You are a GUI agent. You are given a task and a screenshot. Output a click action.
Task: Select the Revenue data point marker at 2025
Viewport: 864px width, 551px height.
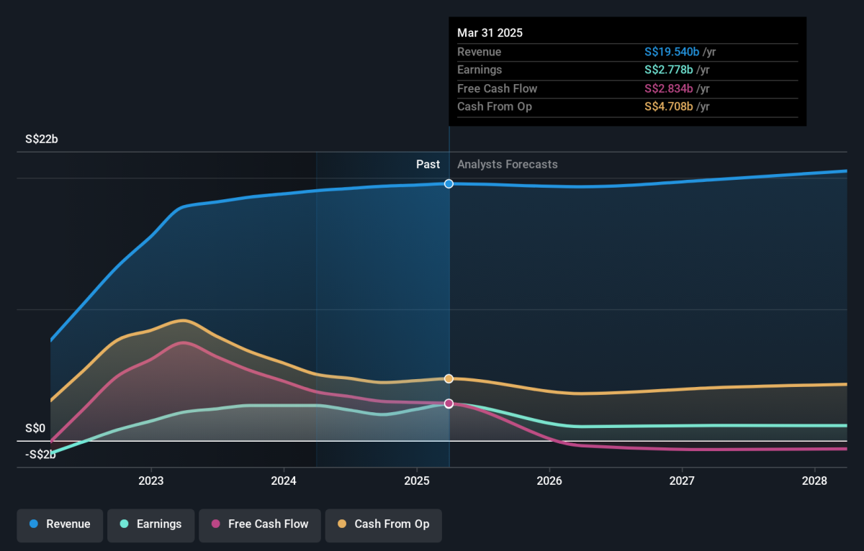pos(449,183)
